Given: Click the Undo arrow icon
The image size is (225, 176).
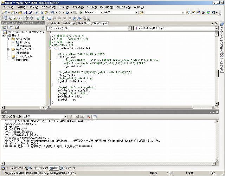Looking at the screenshot, I should [x=53, y=13].
